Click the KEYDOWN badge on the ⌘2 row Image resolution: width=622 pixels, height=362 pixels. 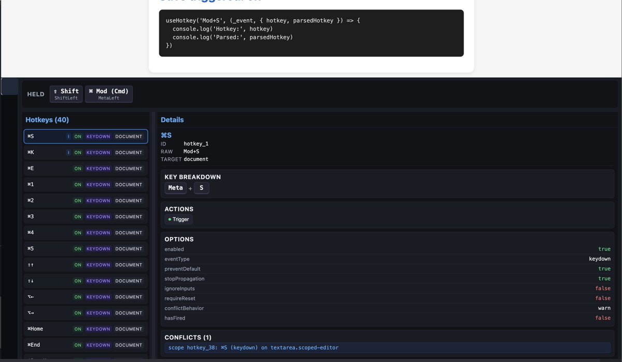98,201
